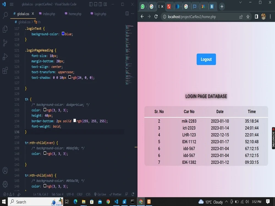
Task: Change CSS language mode
Action: tap(88, 194)
